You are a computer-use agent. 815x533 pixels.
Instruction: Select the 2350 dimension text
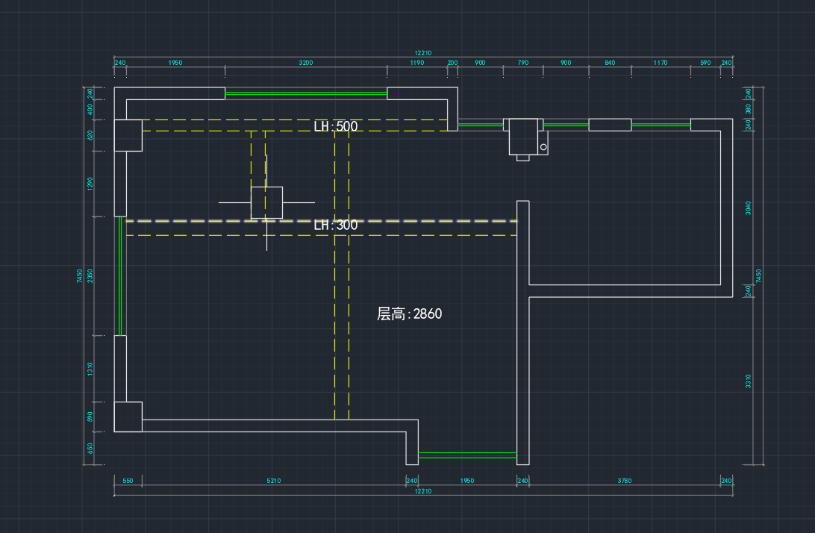coord(90,275)
